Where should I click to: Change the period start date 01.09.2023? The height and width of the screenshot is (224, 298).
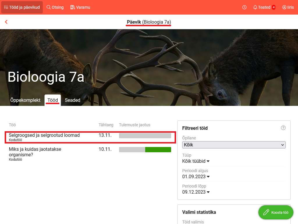pos(196,176)
